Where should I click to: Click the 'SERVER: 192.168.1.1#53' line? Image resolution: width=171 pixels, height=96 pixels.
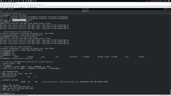click(17, 87)
